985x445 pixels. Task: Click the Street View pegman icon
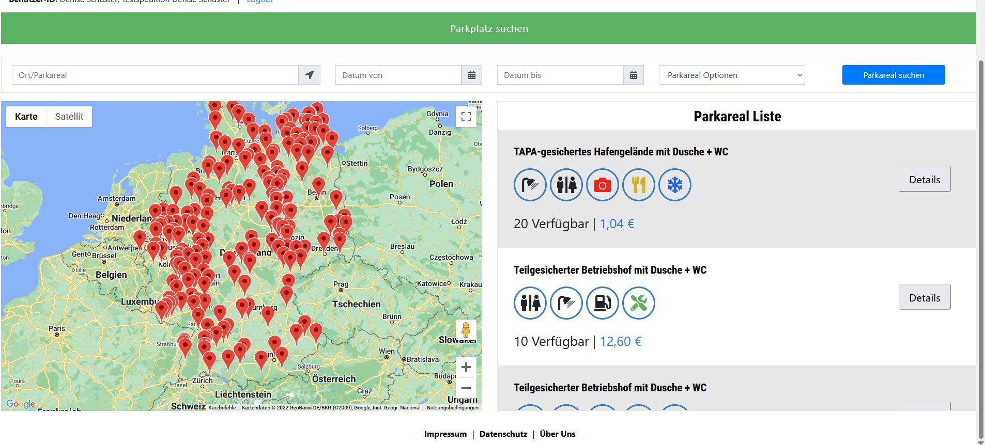pos(466,330)
